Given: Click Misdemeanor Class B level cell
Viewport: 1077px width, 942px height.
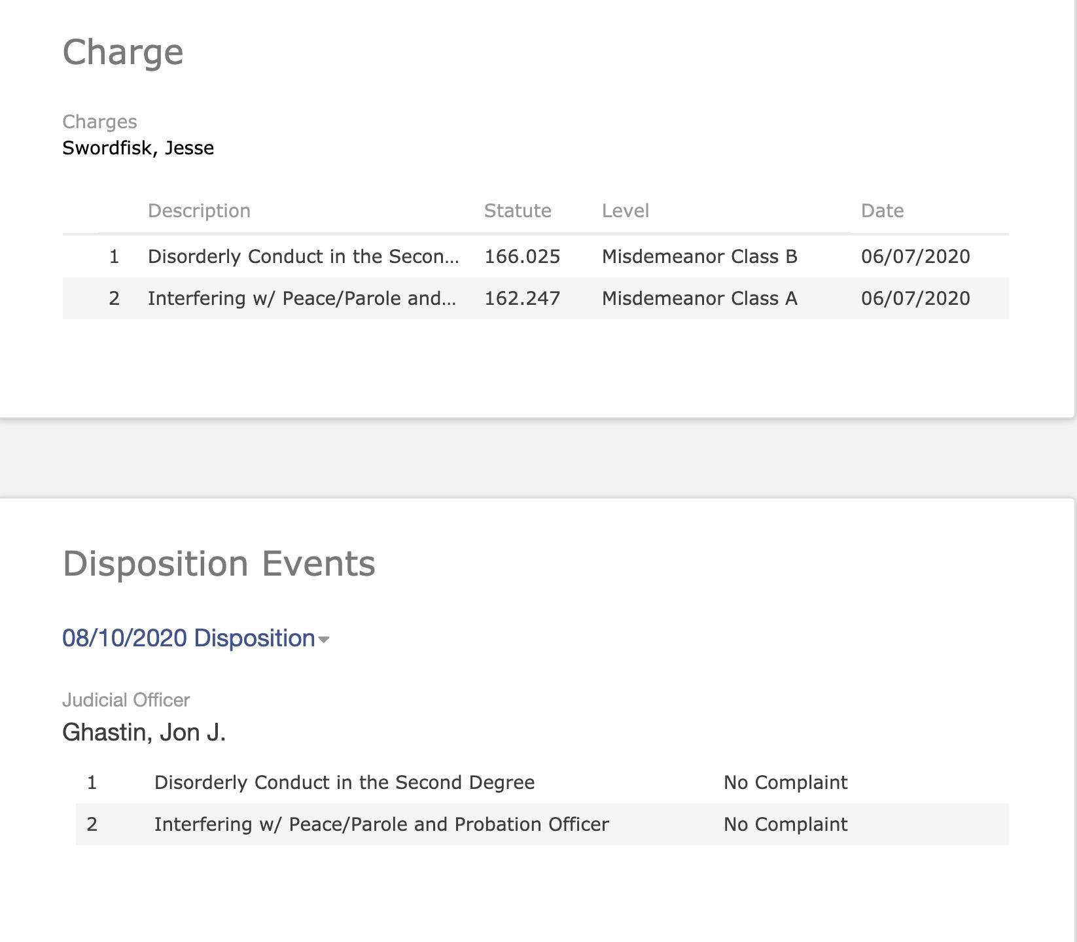Looking at the screenshot, I should [x=699, y=256].
